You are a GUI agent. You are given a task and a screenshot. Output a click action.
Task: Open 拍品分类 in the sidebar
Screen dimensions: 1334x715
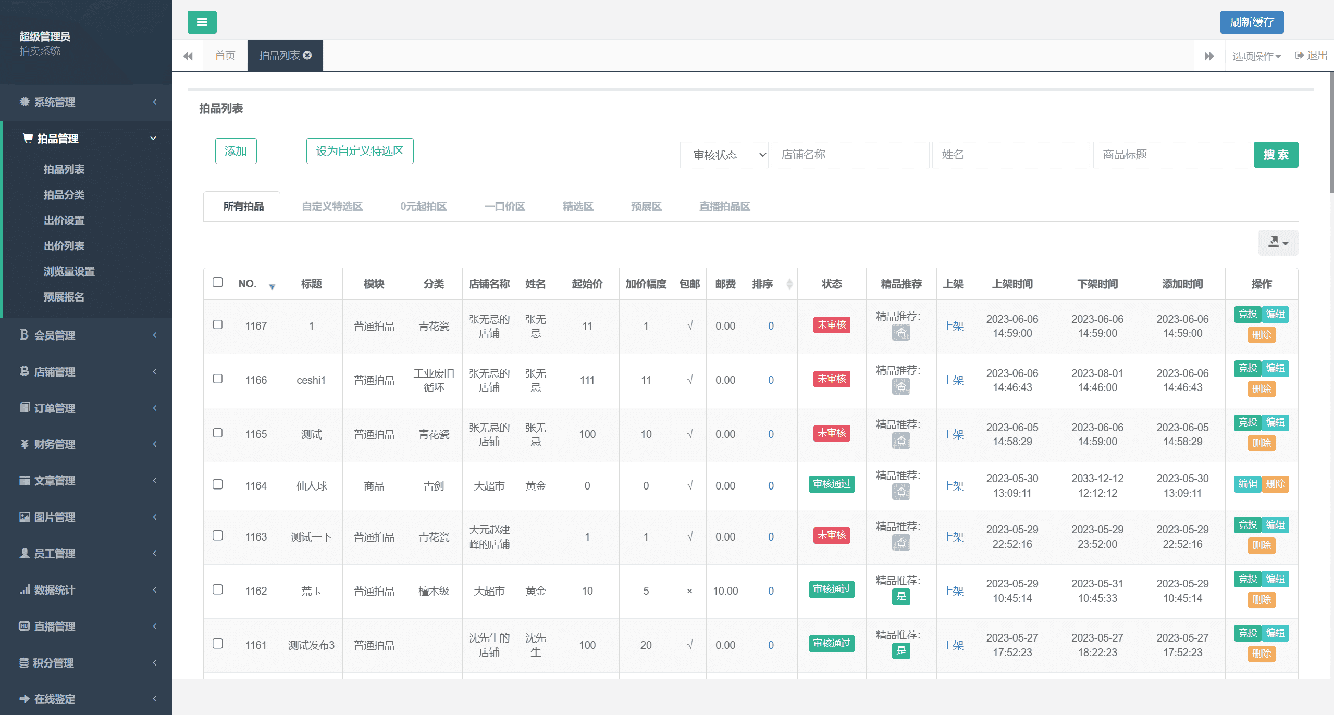point(64,195)
